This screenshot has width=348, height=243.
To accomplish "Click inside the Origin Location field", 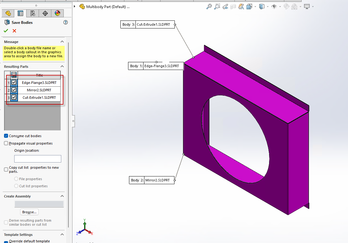I will pyautogui.click(x=37, y=158).
